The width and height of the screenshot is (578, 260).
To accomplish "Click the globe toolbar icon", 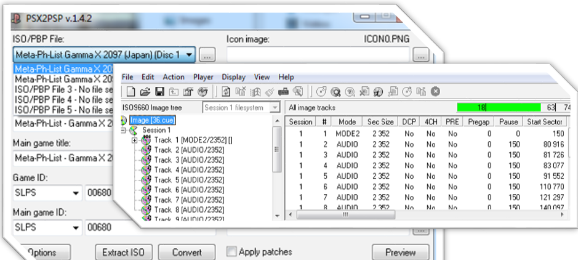I will click(203, 91).
